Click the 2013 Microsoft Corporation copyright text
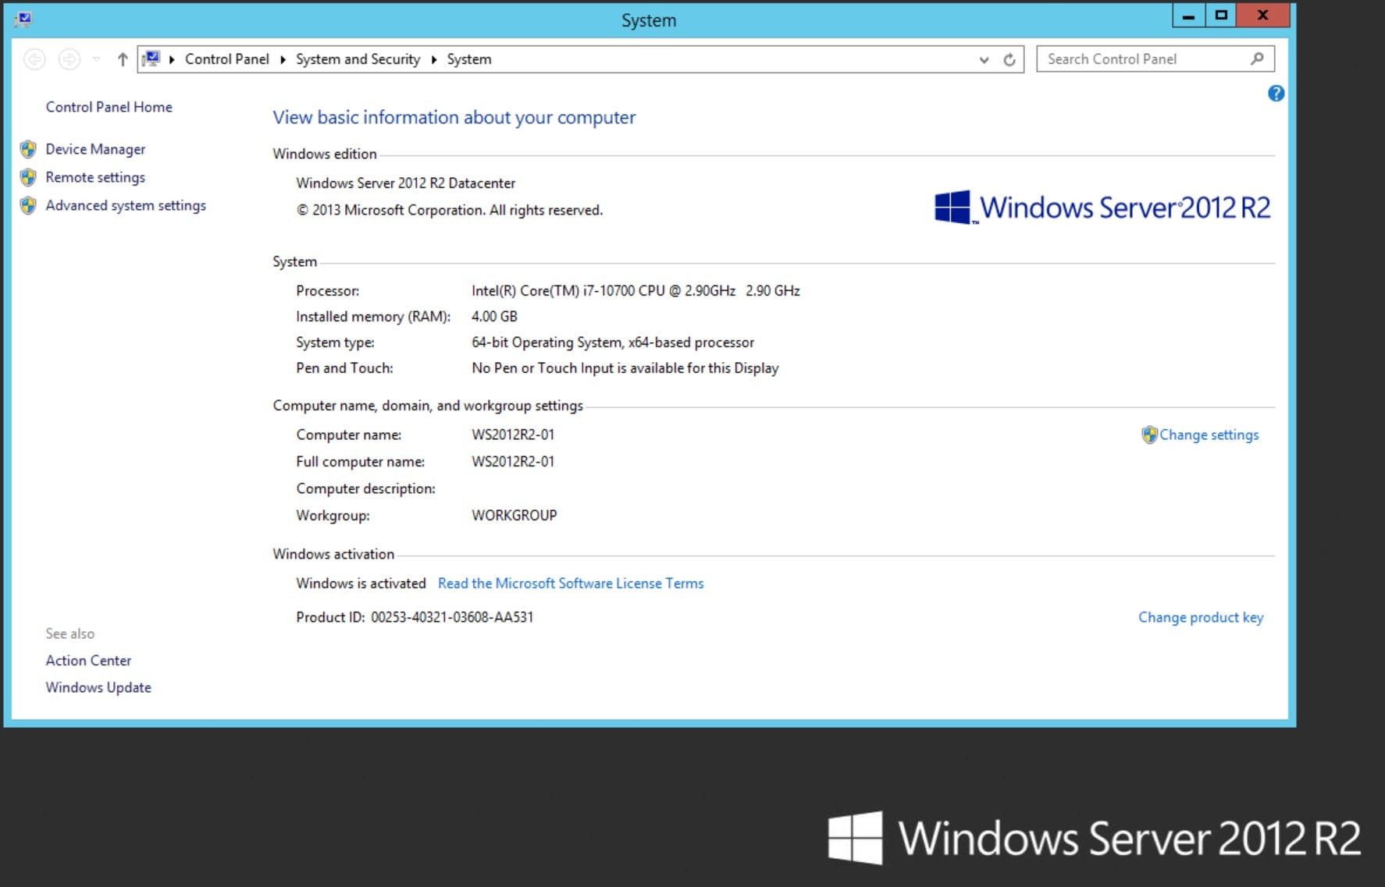 point(449,211)
